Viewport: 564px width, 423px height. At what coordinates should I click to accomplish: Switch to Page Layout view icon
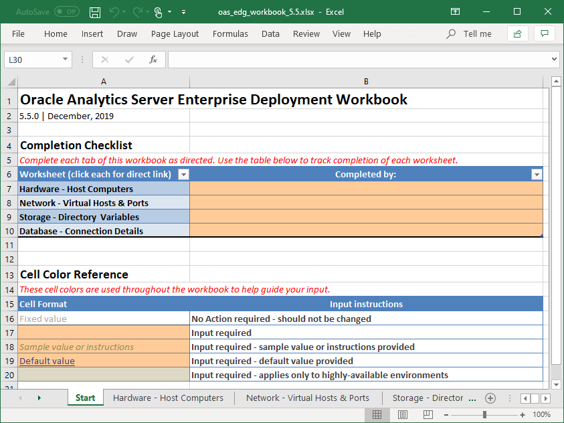[403, 414]
